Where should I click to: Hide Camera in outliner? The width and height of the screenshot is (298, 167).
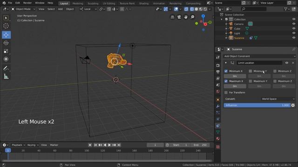click(294, 24)
